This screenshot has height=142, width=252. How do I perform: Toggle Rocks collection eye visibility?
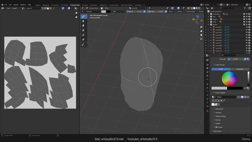point(247,24)
